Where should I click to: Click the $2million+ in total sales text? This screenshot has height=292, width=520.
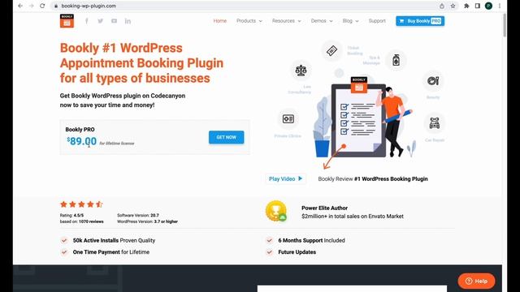[x=353, y=217]
